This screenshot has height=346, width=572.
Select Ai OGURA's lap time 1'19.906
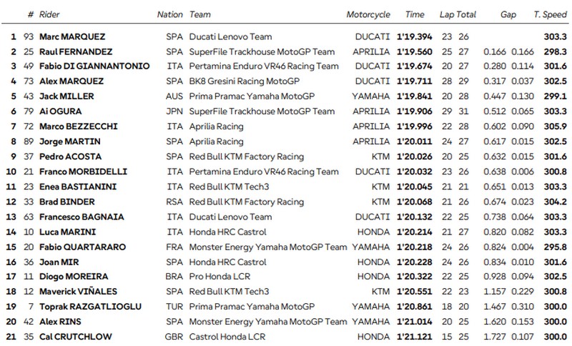(415, 112)
